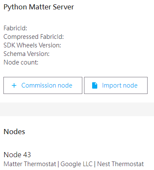Click the Nest Thermostat product name
Viewport: 154px width, 170px height.
point(120,164)
